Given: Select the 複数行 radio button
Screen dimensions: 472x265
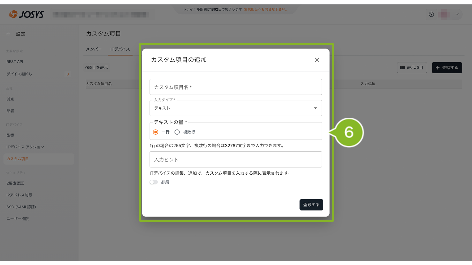Looking at the screenshot, I should pyautogui.click(x=177, y=132).
